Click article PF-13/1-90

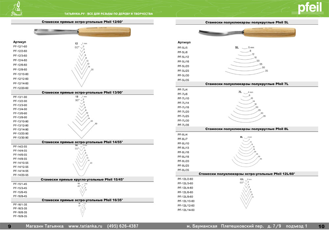tap(20, 97)
